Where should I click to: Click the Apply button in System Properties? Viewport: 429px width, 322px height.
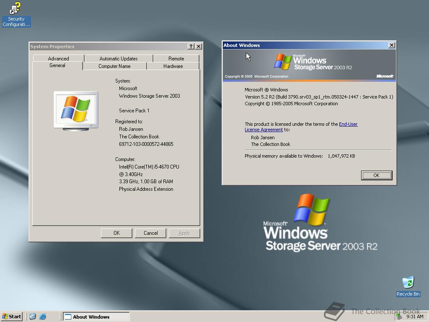[x=184, y=233]
